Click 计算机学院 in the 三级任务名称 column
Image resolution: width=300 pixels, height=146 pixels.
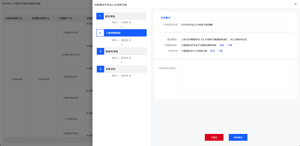tap(17, 79)
